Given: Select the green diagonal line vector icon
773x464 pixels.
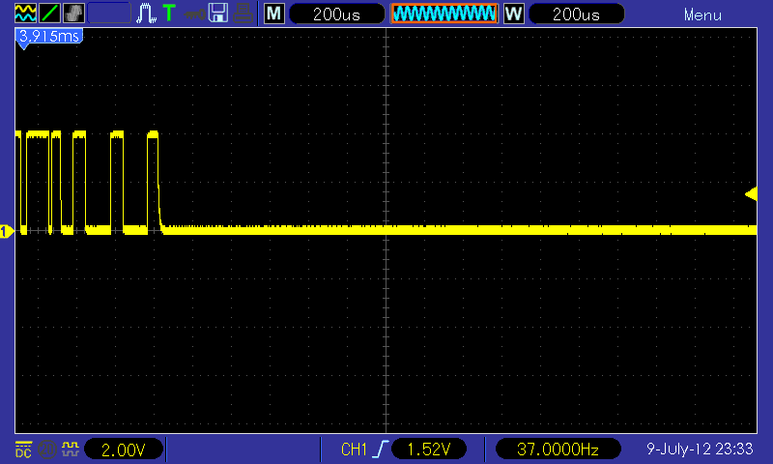Looking at the screenshot, I should pyautogui.click(x=49, y=14).
